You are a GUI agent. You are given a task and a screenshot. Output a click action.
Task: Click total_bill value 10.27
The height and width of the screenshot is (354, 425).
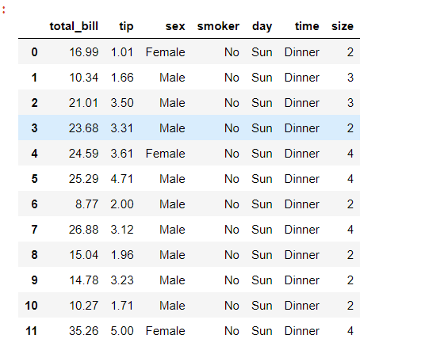(83, 306)
